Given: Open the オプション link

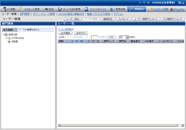Looking at the screenshot, I should [118, 14].
